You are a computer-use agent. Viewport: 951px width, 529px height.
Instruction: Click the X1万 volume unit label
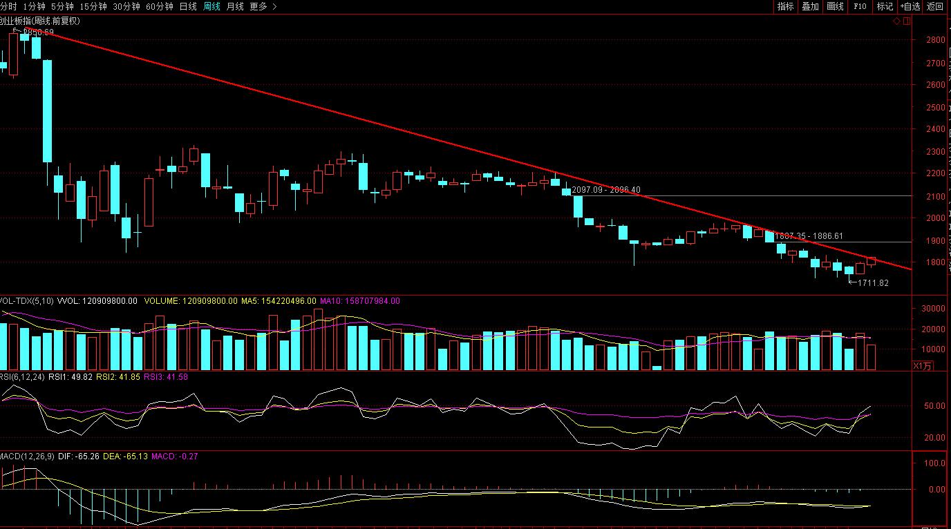[923, 366]
